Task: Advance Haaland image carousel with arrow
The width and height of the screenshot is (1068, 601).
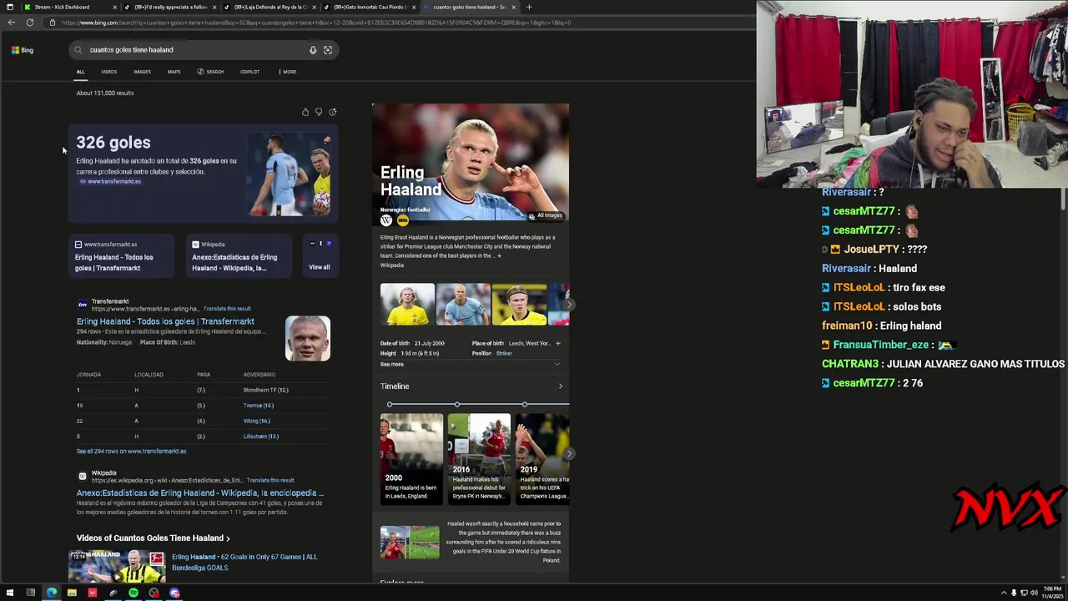Action: (x=568, y=305)
